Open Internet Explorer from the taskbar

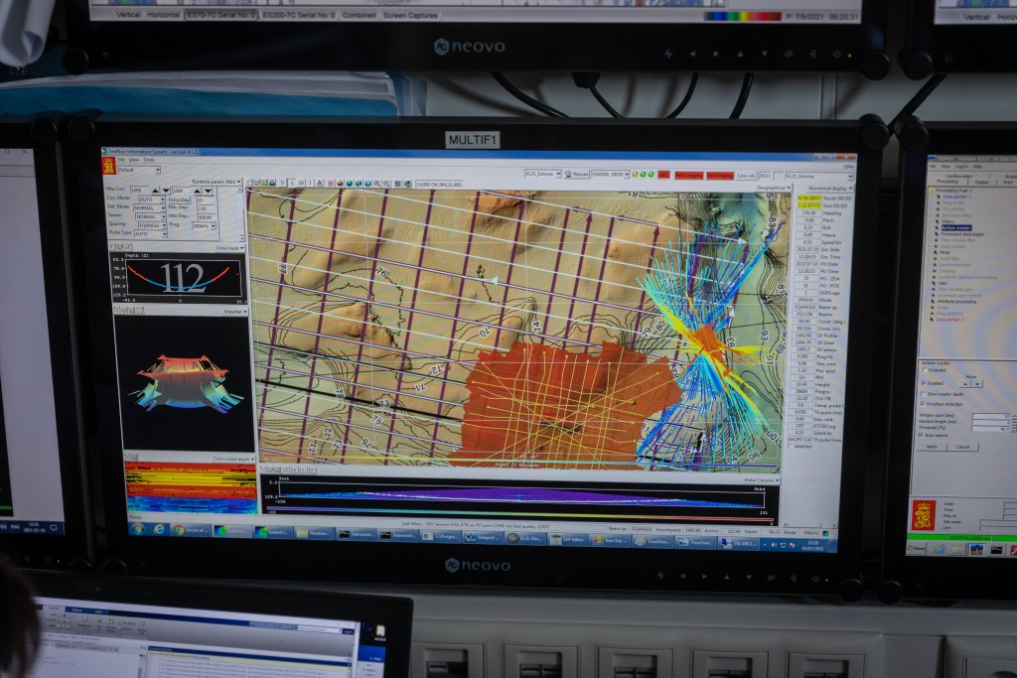[158, 530]
